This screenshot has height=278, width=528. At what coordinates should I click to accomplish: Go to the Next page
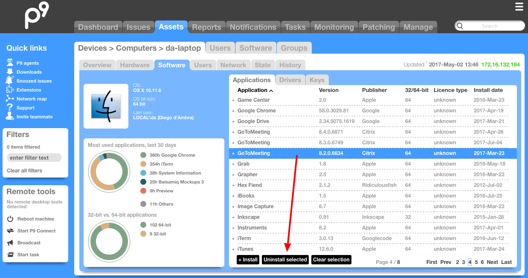pos(492,262)
